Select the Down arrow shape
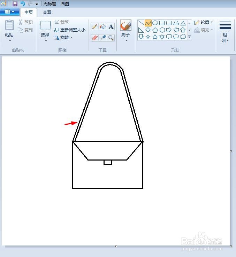The height and width of the screenshot is (257, 236). click(141, 37)
